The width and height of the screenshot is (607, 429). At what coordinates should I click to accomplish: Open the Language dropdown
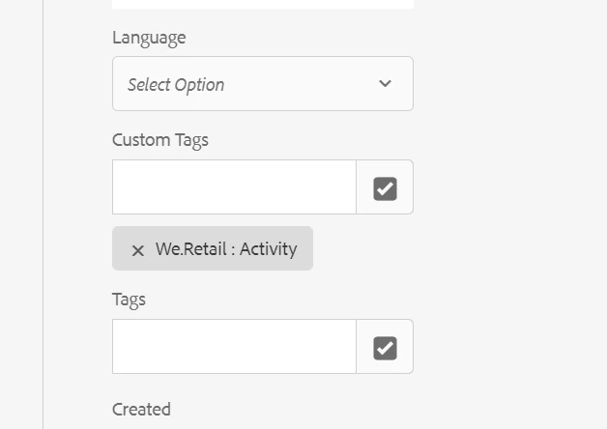pyautogui.click(x=263, y=83)
